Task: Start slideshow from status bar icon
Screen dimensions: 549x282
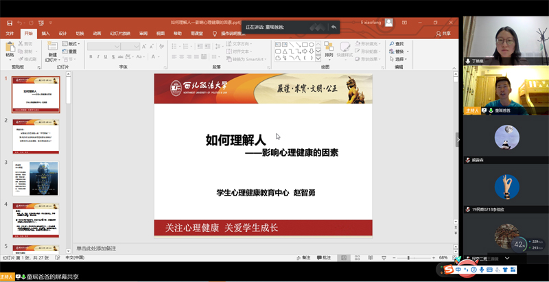Action: pos(384,258)
